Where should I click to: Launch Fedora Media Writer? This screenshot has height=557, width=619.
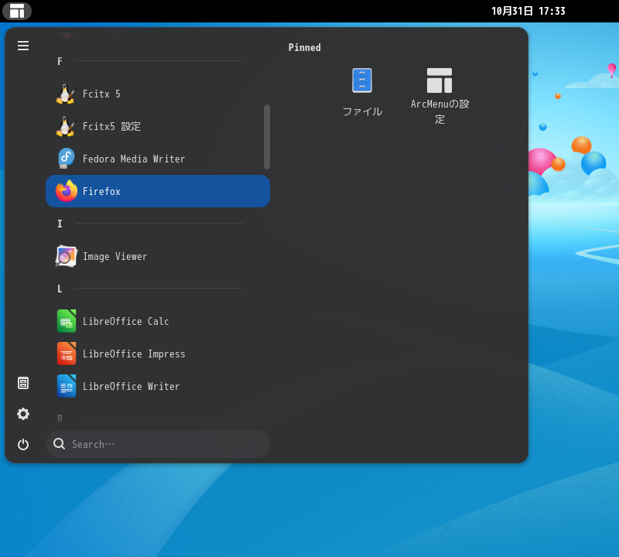158,159
